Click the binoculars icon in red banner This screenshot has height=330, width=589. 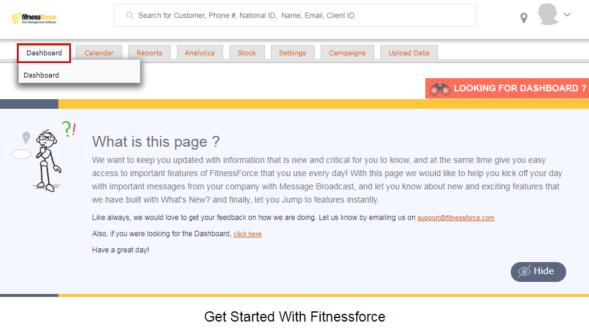click(x=440, y=89)
